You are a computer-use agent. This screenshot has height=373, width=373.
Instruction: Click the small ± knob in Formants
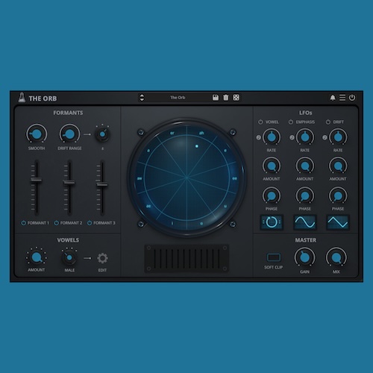(x=102, y=134)
